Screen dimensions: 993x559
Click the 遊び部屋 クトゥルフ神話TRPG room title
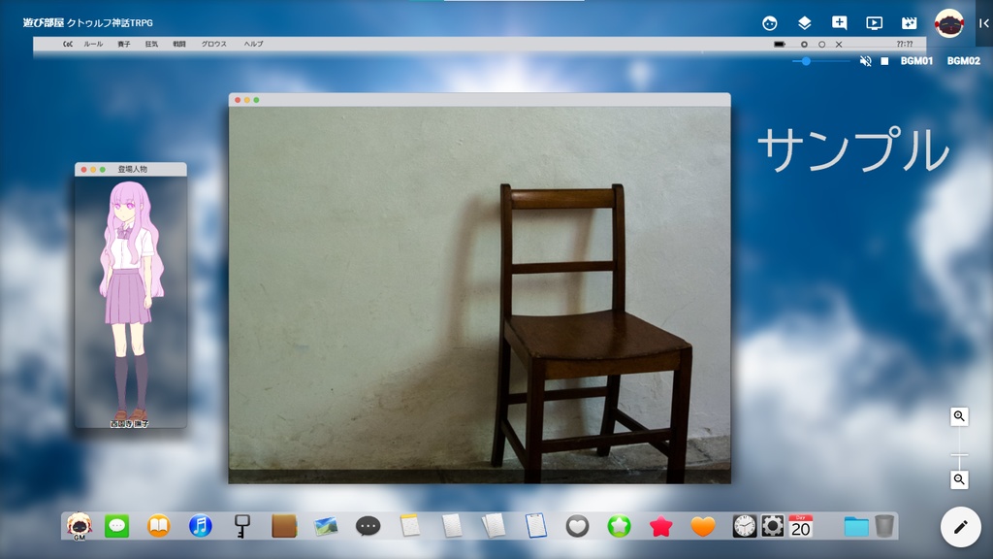coord(88,23)
